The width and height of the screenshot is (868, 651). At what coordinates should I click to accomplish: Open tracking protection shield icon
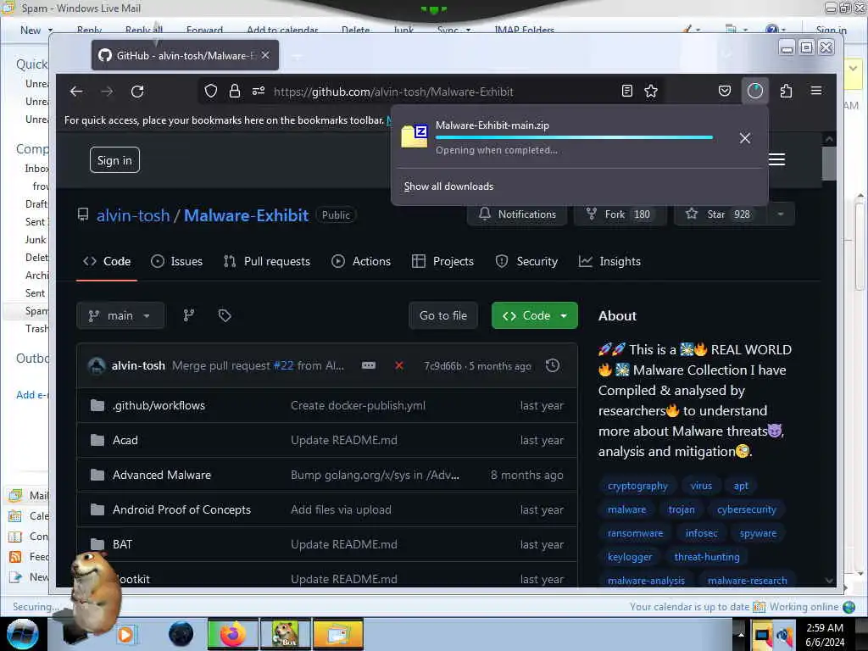click(211, 91)
